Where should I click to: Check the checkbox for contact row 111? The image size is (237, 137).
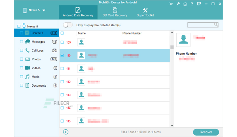(x=62, y=68)
